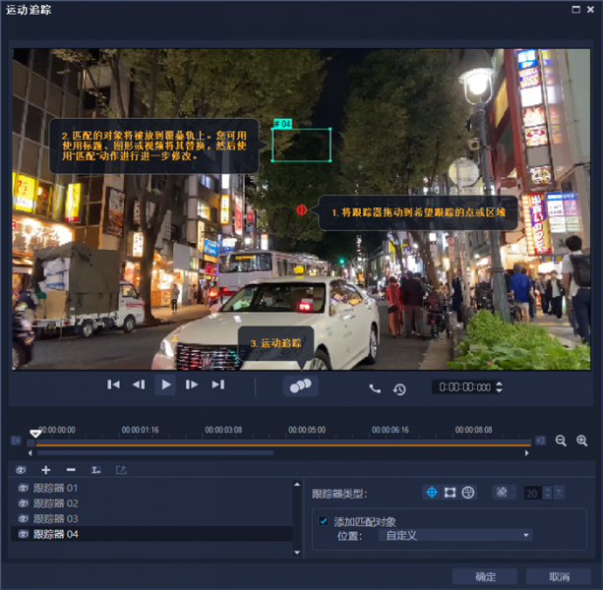Click the export tracker path icon
603x590 pixels.
click(x=121, y=470)
